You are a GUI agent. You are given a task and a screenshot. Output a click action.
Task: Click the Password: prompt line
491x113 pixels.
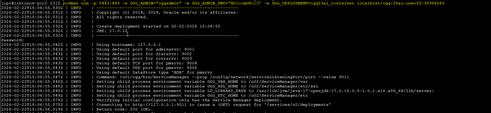(x=12, y=40)
